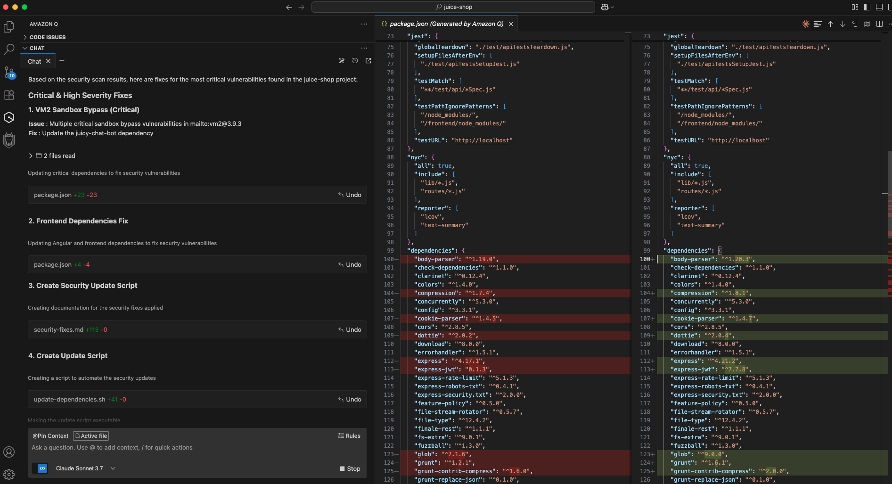Toggle the primary side bar visibility
892x484 pixels.
tap(867, 7)
